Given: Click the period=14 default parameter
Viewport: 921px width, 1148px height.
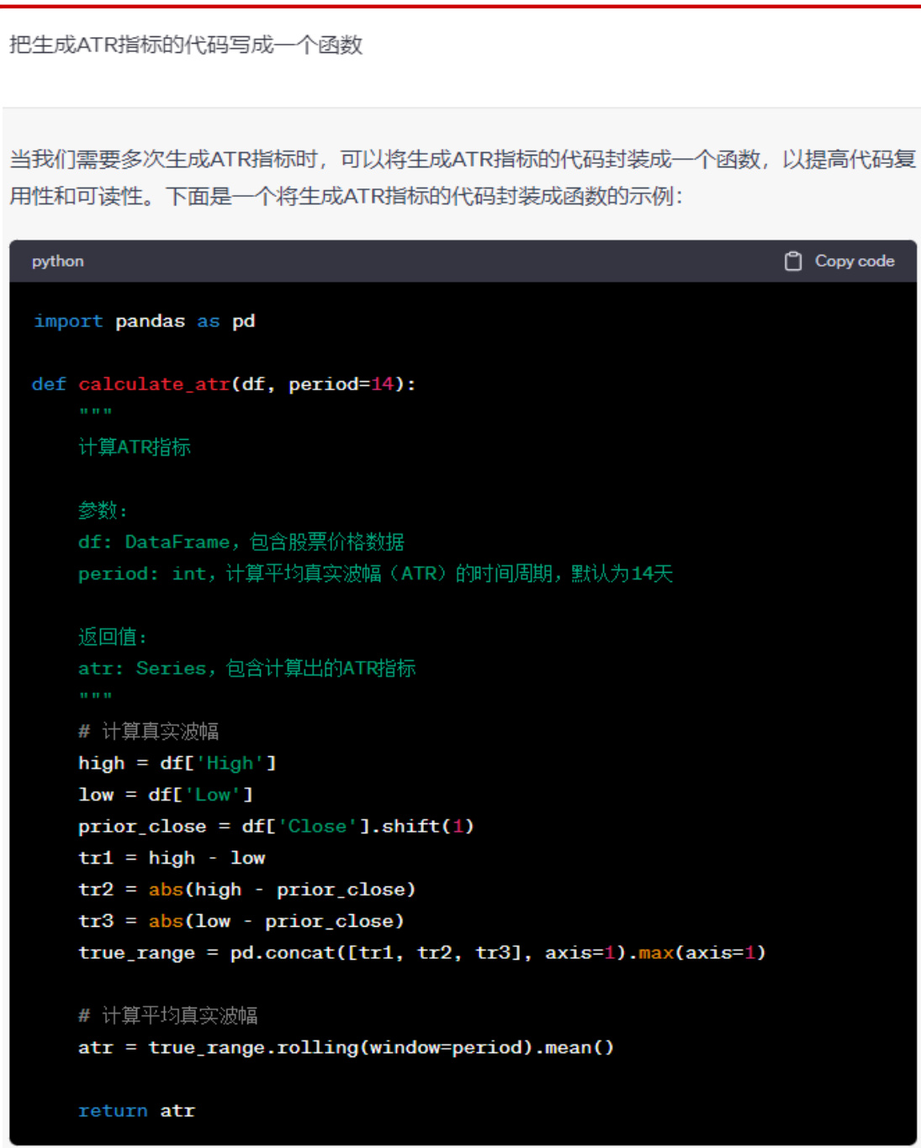Looking at the screenshot, I should tap(341, 384).
